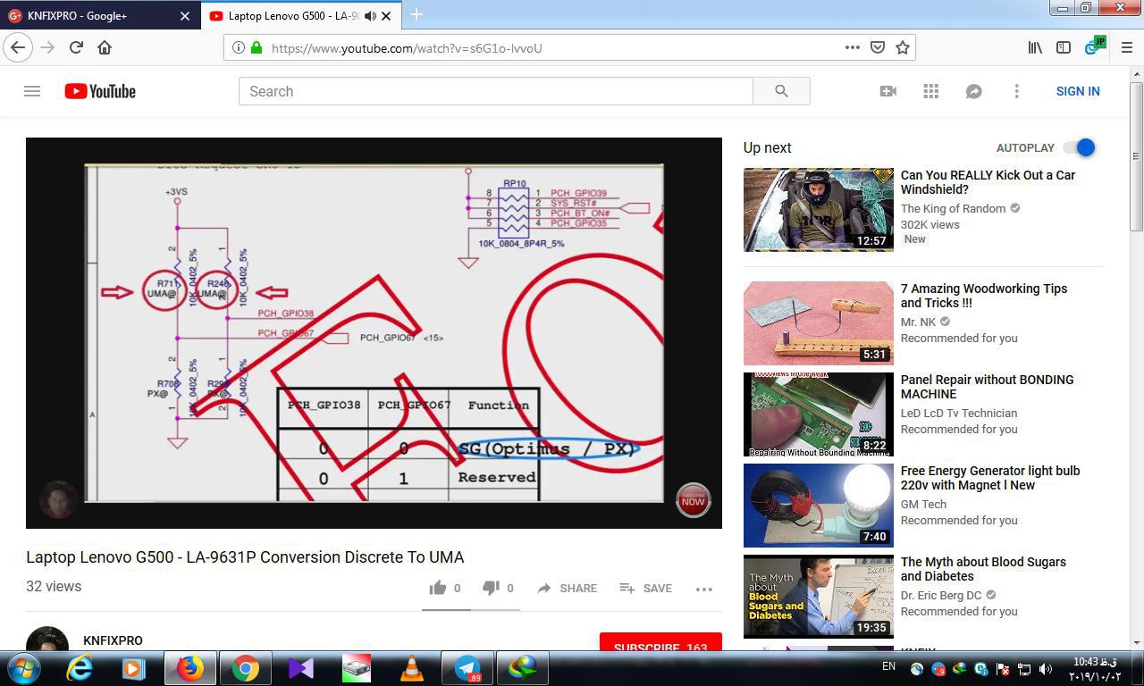Open Google Chrome from taskbar
This screenshot has height=686, width=1144.
tap(246, 668)
